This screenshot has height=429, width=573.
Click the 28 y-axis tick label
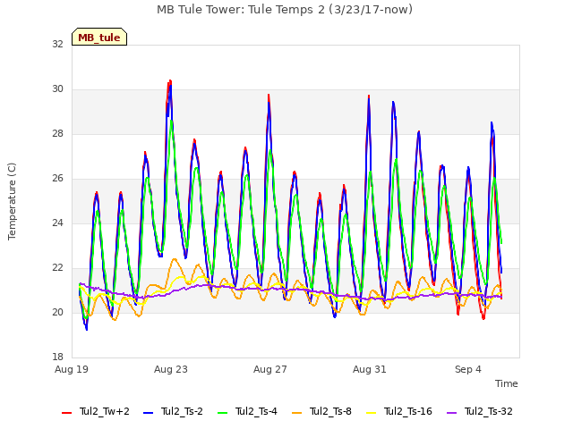click(57, 134)
